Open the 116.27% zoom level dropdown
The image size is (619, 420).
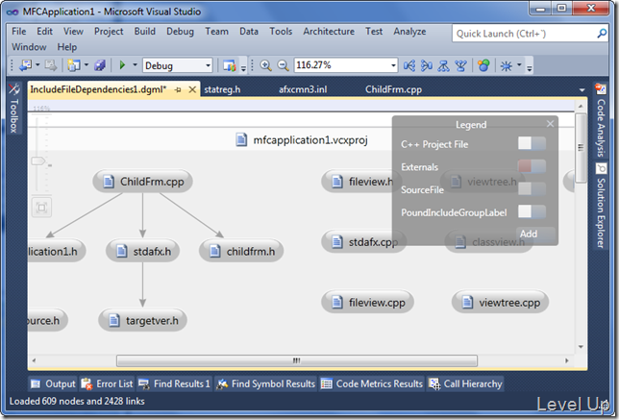(393, 65)
